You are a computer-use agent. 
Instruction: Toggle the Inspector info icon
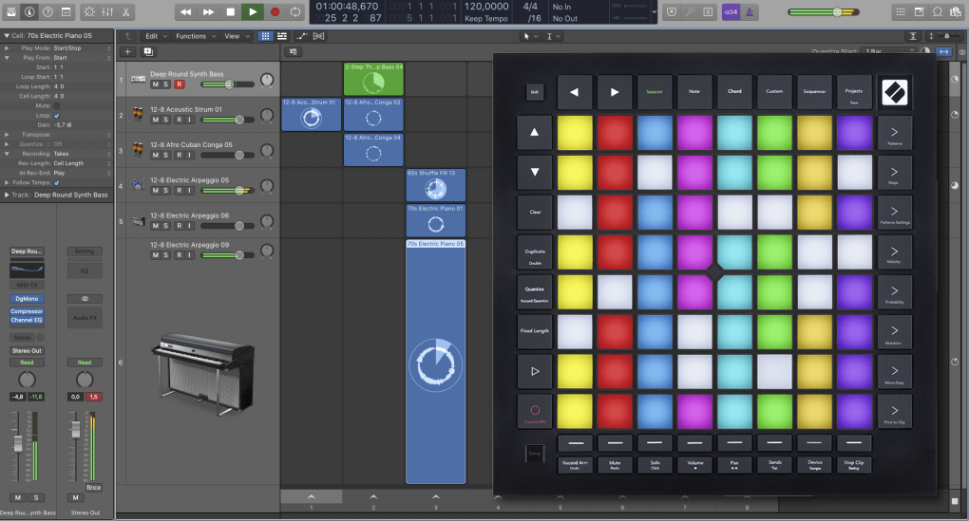(x=29, y=11)
